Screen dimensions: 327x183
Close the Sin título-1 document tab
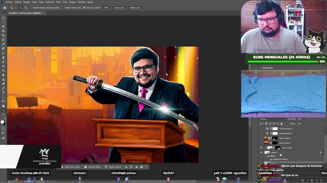(x=44, y=13)
